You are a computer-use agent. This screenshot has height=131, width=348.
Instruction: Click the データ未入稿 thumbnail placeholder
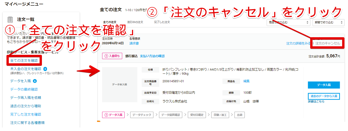(120, 84)
